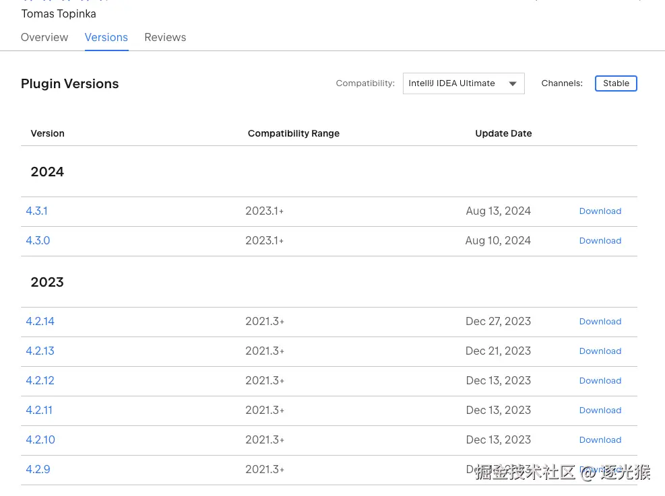Download version 4.2.12
Screen dimensions: 665x496
[600, 381]
